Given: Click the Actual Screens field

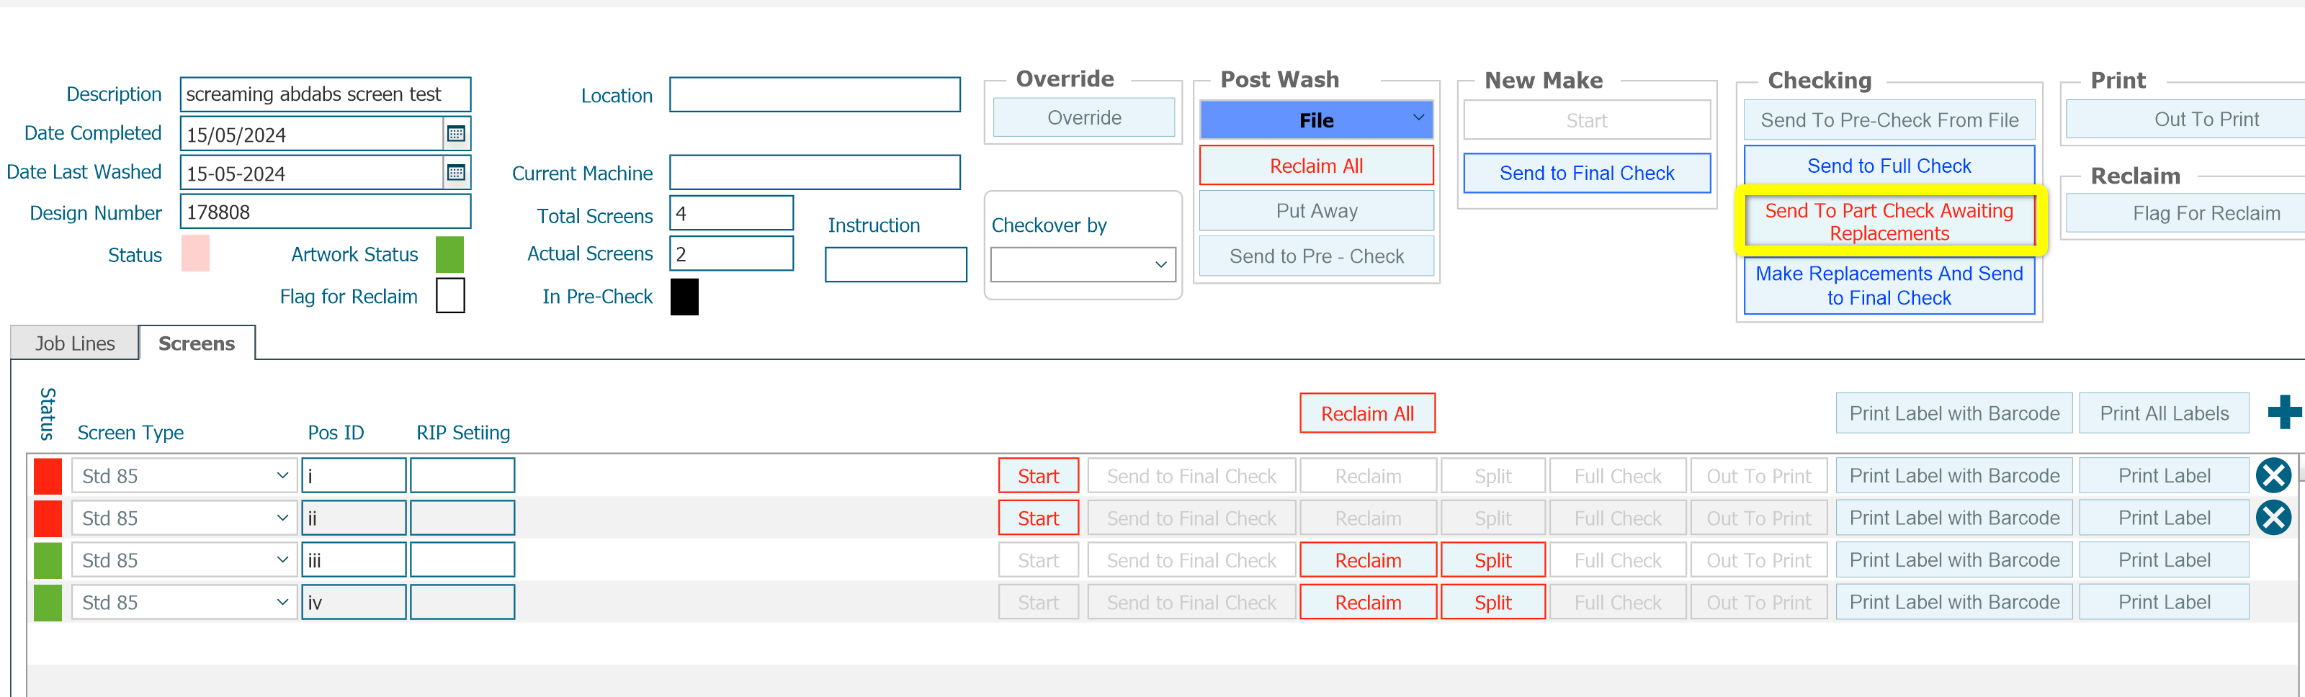Looking at the screenshot, I should [x=731, y=253].
